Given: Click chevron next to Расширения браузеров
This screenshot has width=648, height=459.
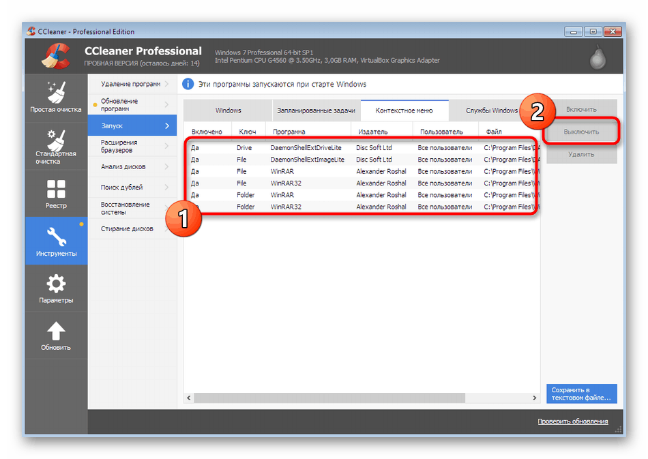Looking at the screenshot, I should [167, 146].
